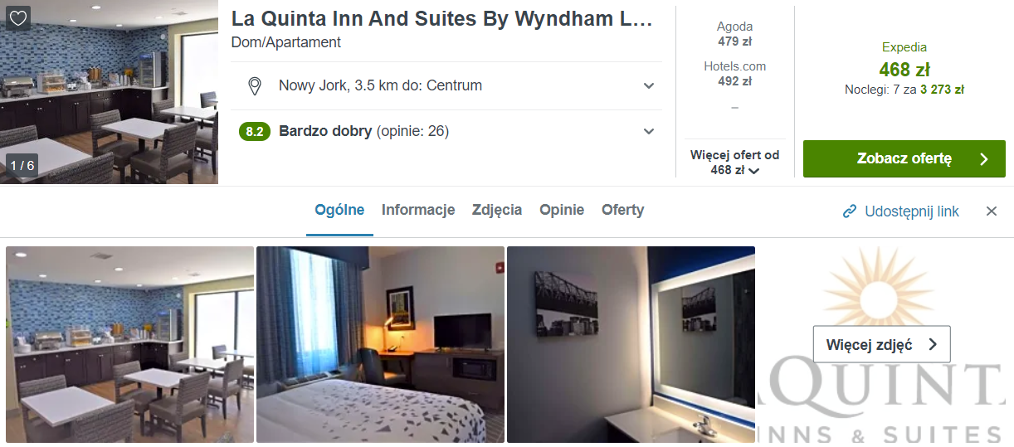Open the Opinie tab
The width and height of the screenshot is (1014, 447).
pyautogui.click(x=562, y=210)
